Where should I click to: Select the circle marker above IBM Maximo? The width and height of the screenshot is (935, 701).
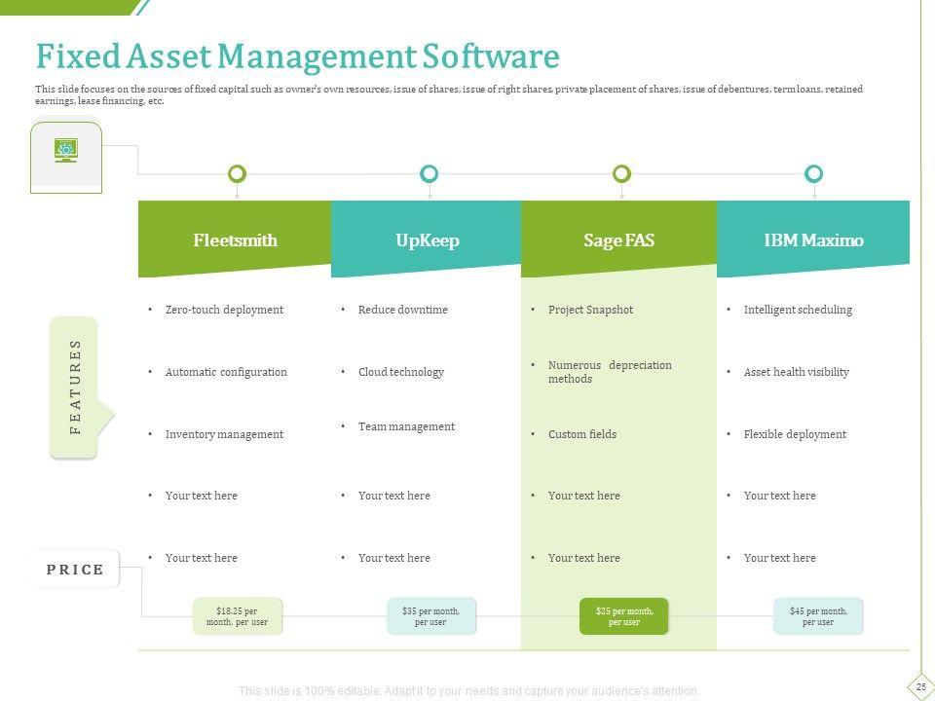(x=814, y=174)
